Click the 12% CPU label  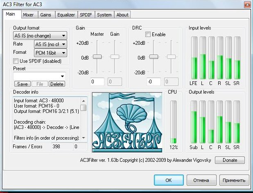coord(174,147)
